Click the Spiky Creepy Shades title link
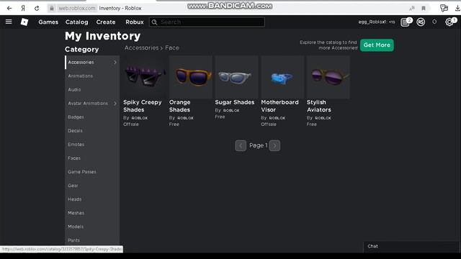461x259 pixels. [x=143, y=106]
